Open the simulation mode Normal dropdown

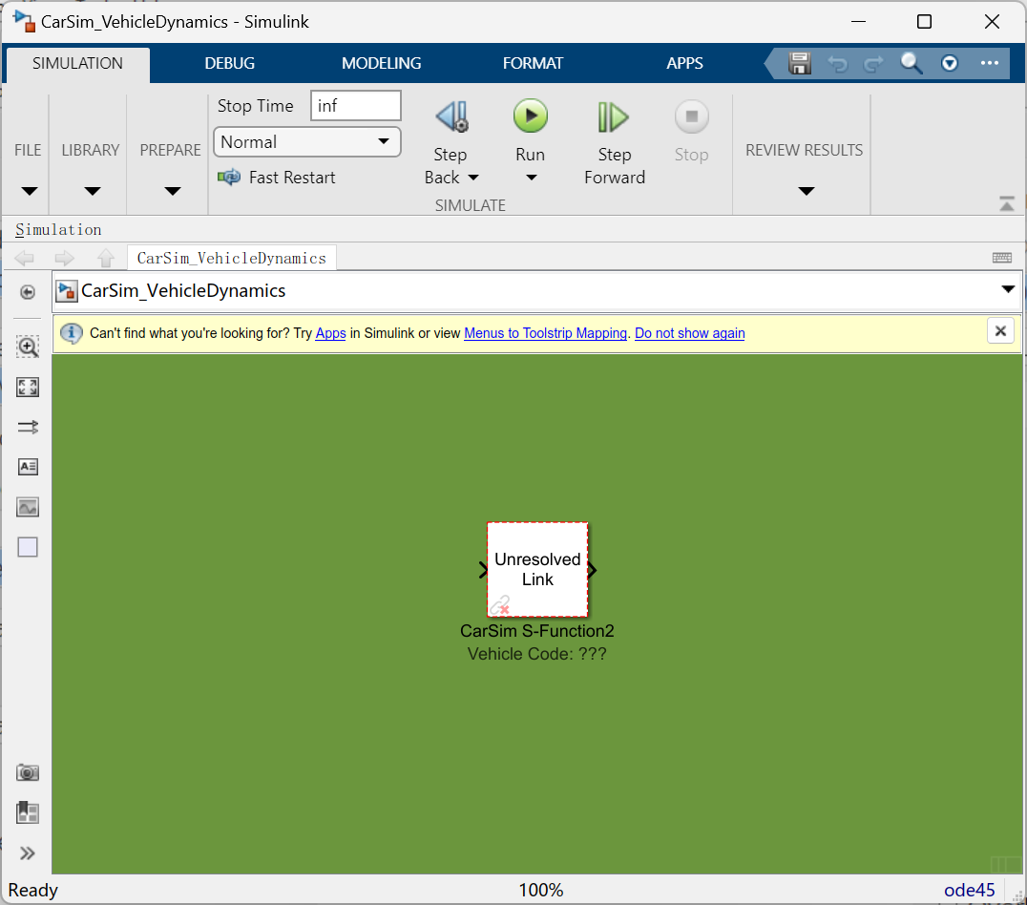pyautogui.click(x=307, y=141)
